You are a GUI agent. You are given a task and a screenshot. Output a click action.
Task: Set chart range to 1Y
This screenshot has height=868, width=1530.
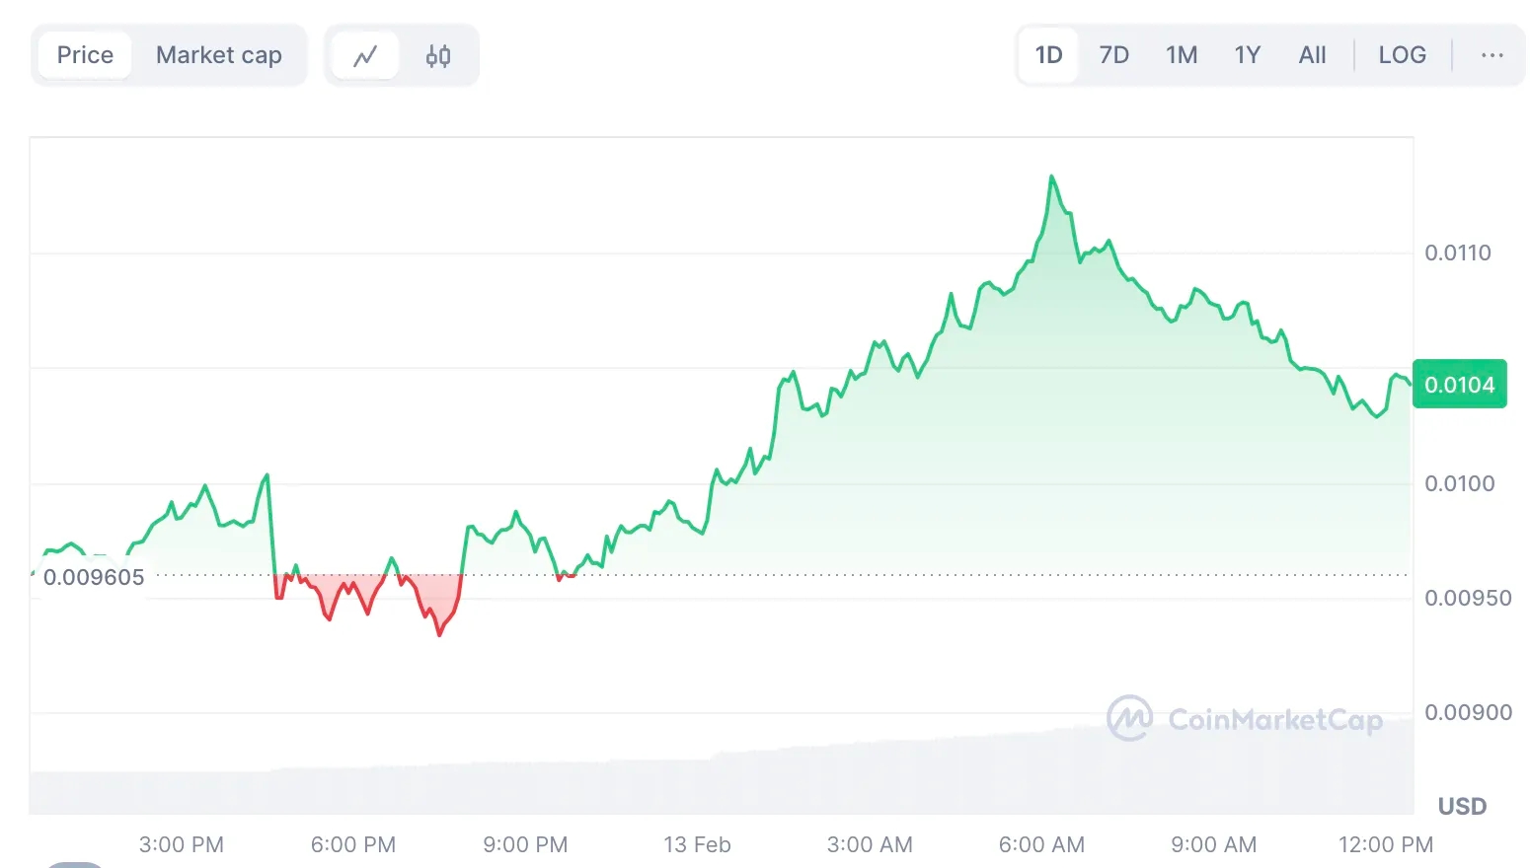[x=1247, y=55]
